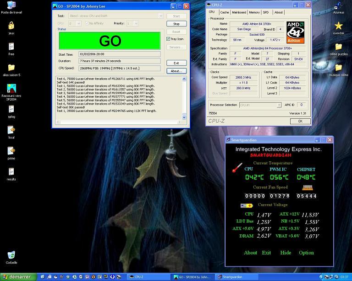Click About in Smartguardian
The height and width of the screenshot is (281, 352).
[250, 253]
